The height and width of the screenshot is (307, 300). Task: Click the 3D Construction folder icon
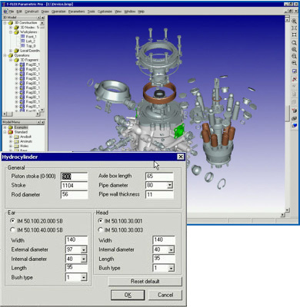[11, 23]
